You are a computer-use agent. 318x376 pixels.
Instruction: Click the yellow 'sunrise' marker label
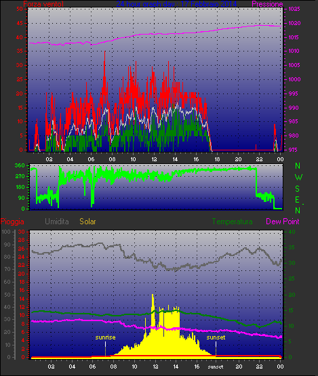(105, 337)
